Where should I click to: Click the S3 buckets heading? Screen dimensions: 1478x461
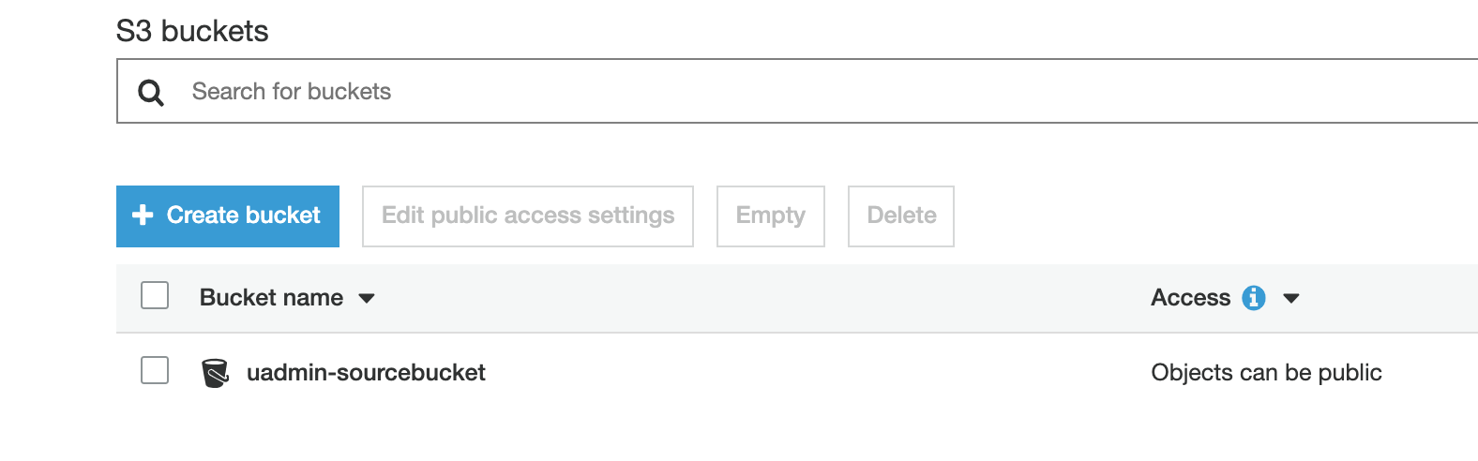pyautogui.click(x=192, y=31)
